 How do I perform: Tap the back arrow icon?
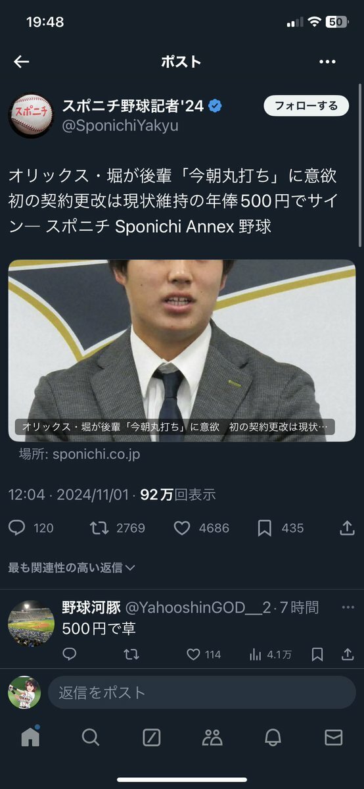coord(22,62)
